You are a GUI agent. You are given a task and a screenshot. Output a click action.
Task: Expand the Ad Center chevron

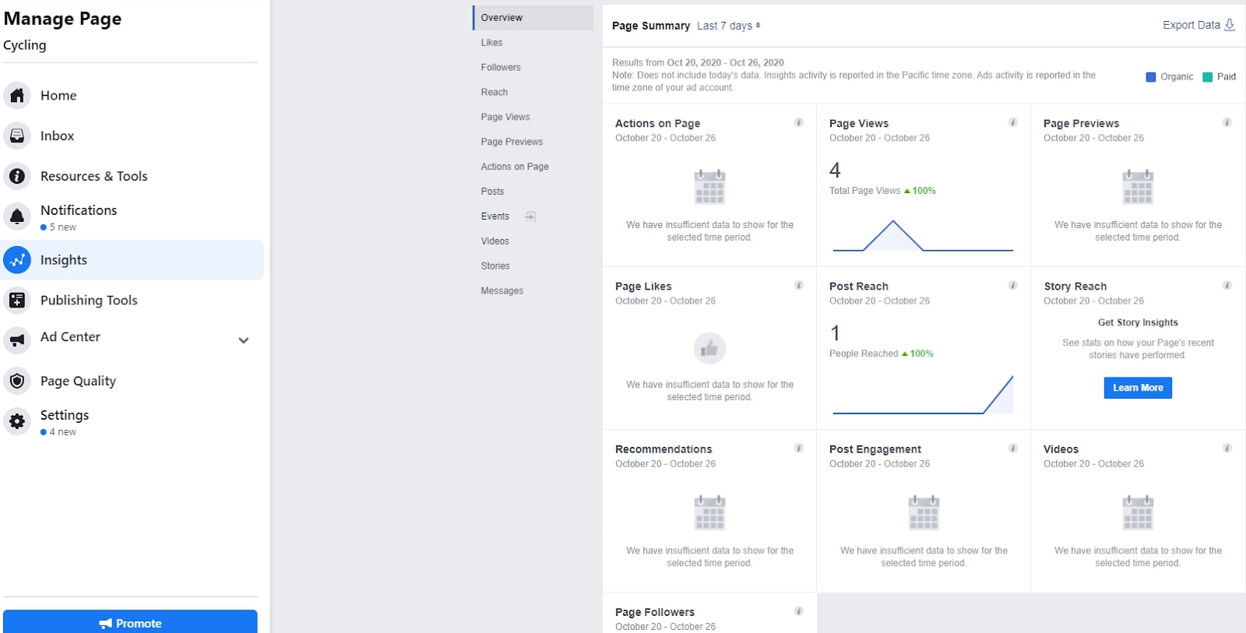point(243,340)
